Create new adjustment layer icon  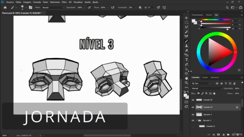pos(223,135)
